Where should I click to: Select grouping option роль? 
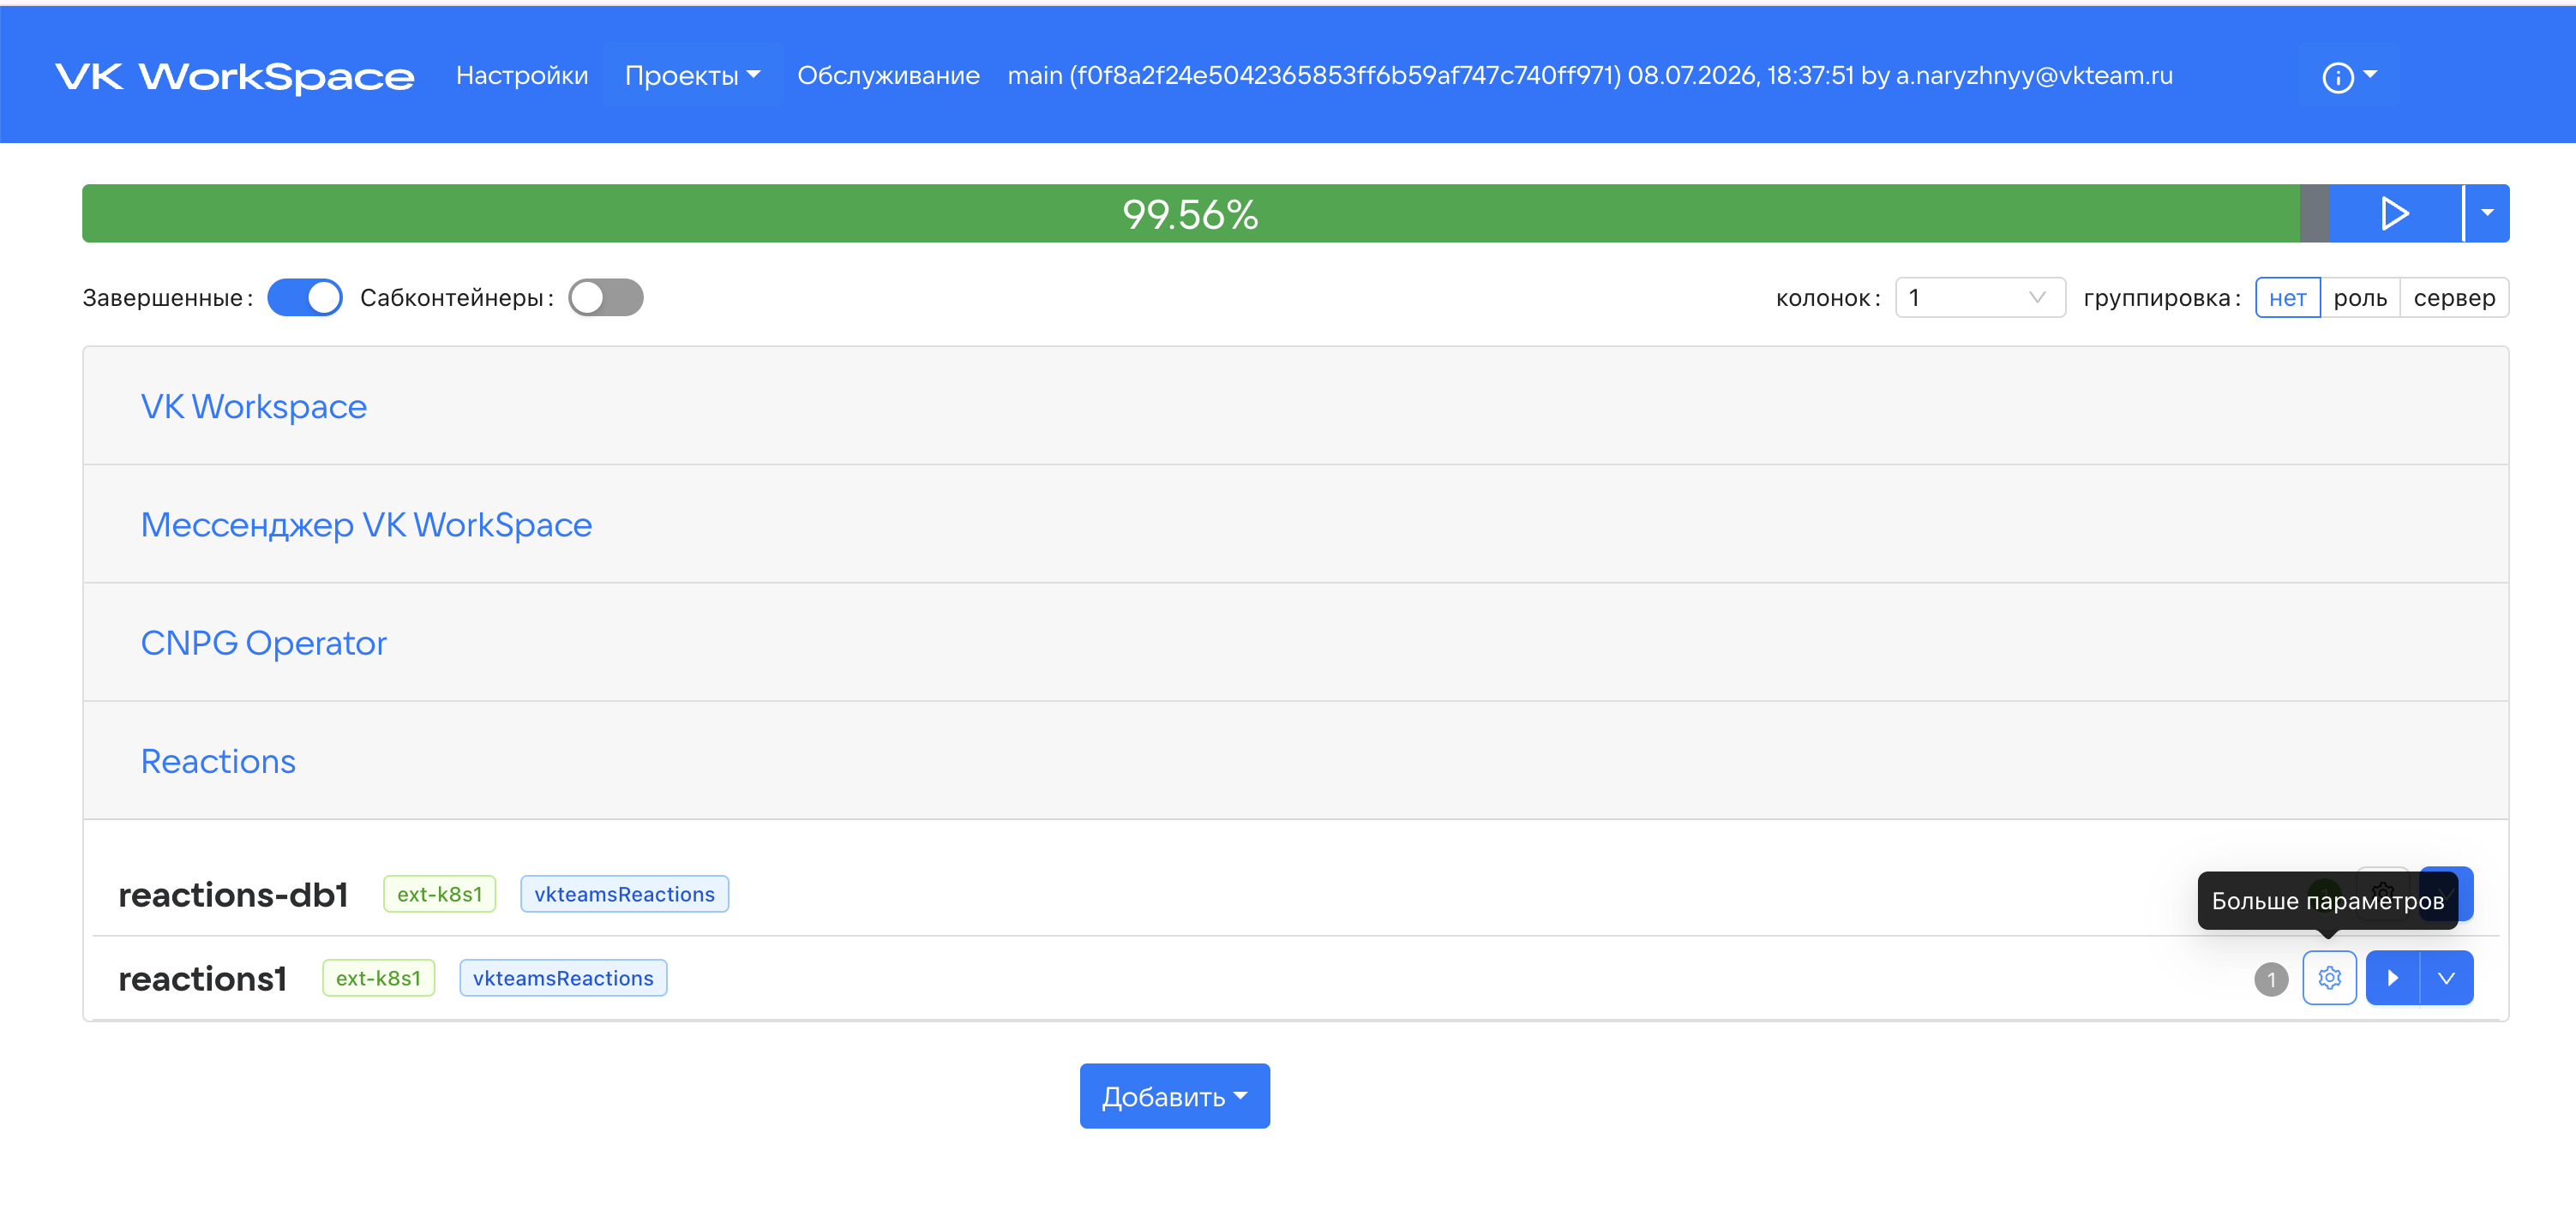tap(2360, 297)
